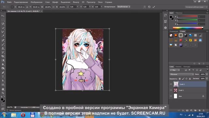The height and width of the screenshot is (118, 209).
Task: Toggle lock image pixels brush icon
Action: click(x=183, y=79)
